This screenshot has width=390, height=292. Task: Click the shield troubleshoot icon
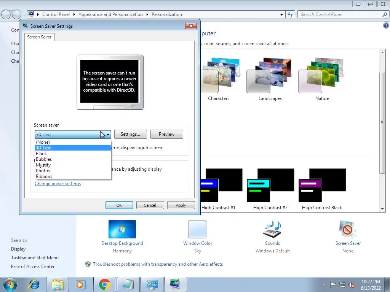88,264
